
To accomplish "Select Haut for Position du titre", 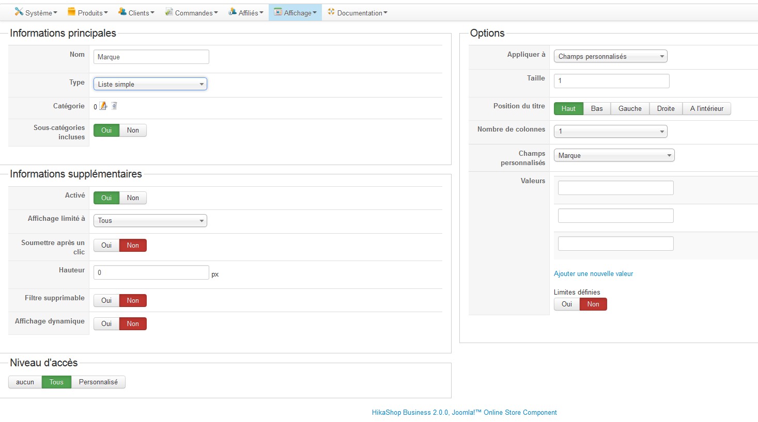I will click(568, 109).
